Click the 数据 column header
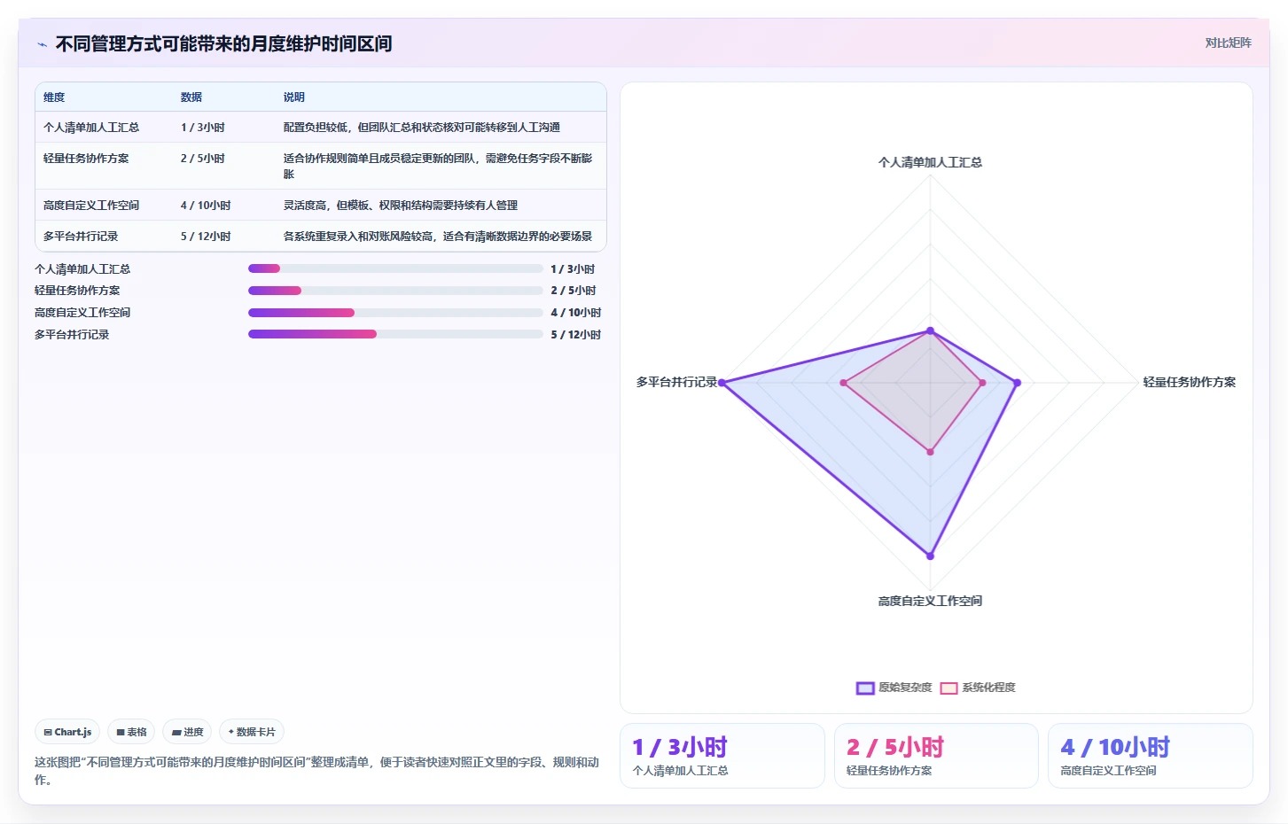 click(191, 97)
